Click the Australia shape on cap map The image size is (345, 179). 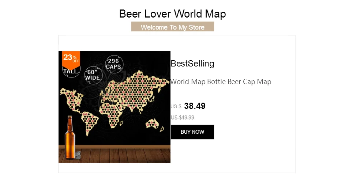(x=155, y=125)
